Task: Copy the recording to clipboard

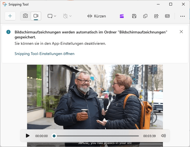Action: [x=145, y=16]
